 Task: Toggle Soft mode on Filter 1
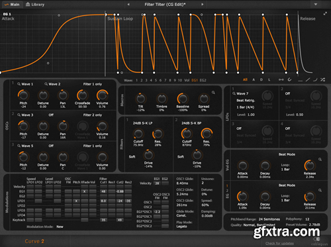tap(132, 157)
